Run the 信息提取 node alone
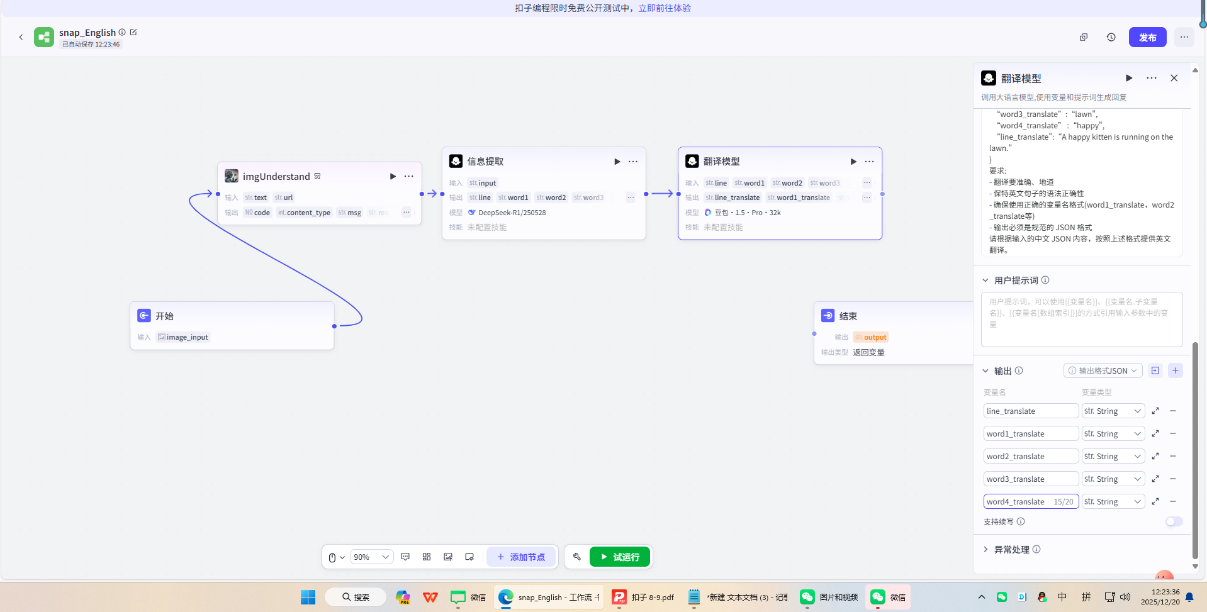1207x612 pixels. click(617, 162)
